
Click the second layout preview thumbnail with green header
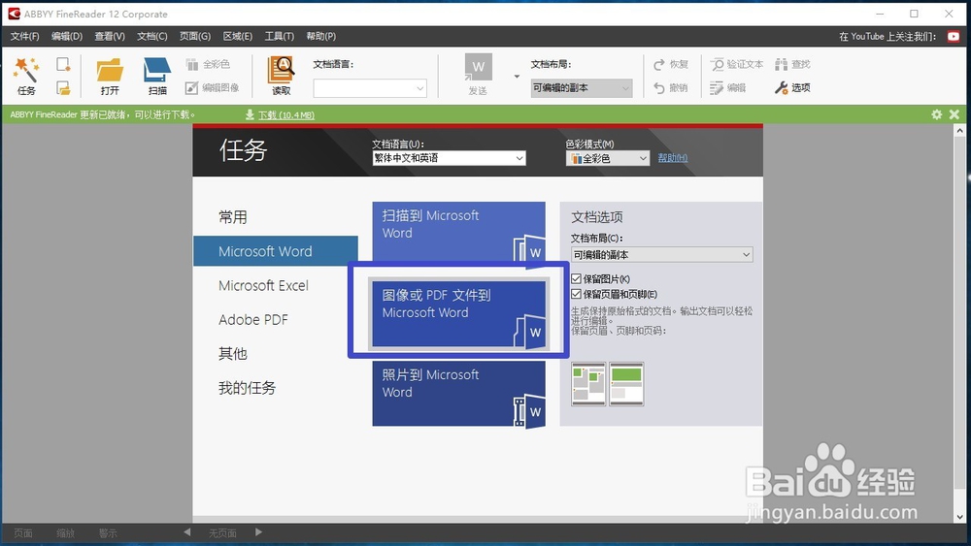coord(626,384)
